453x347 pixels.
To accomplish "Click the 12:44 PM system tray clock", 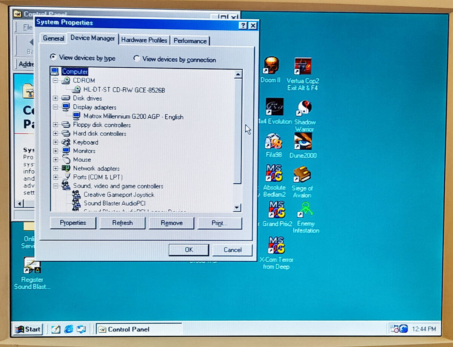I will tap(424, 329).
